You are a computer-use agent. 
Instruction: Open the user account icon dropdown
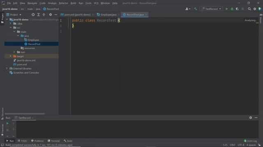[x=188, y=9]
